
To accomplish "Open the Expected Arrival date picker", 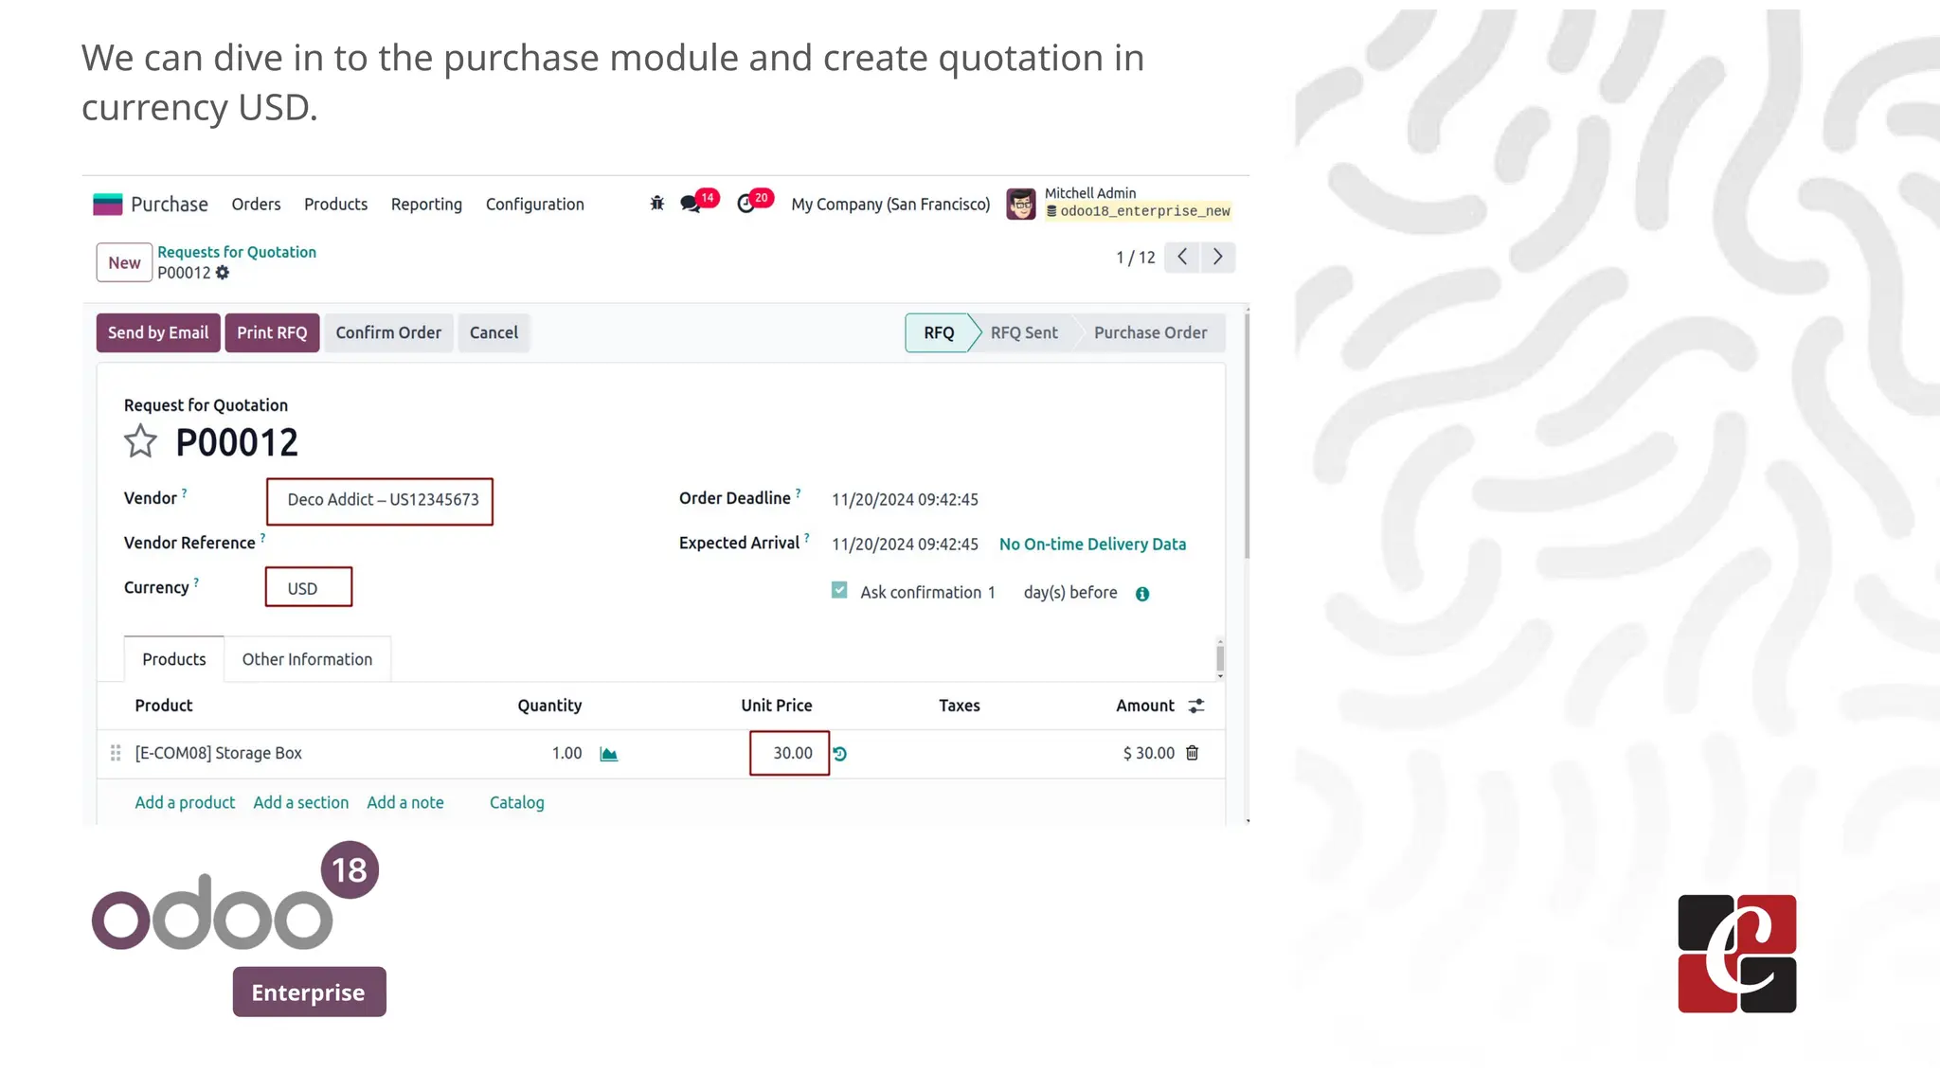I will coord(906,545).
